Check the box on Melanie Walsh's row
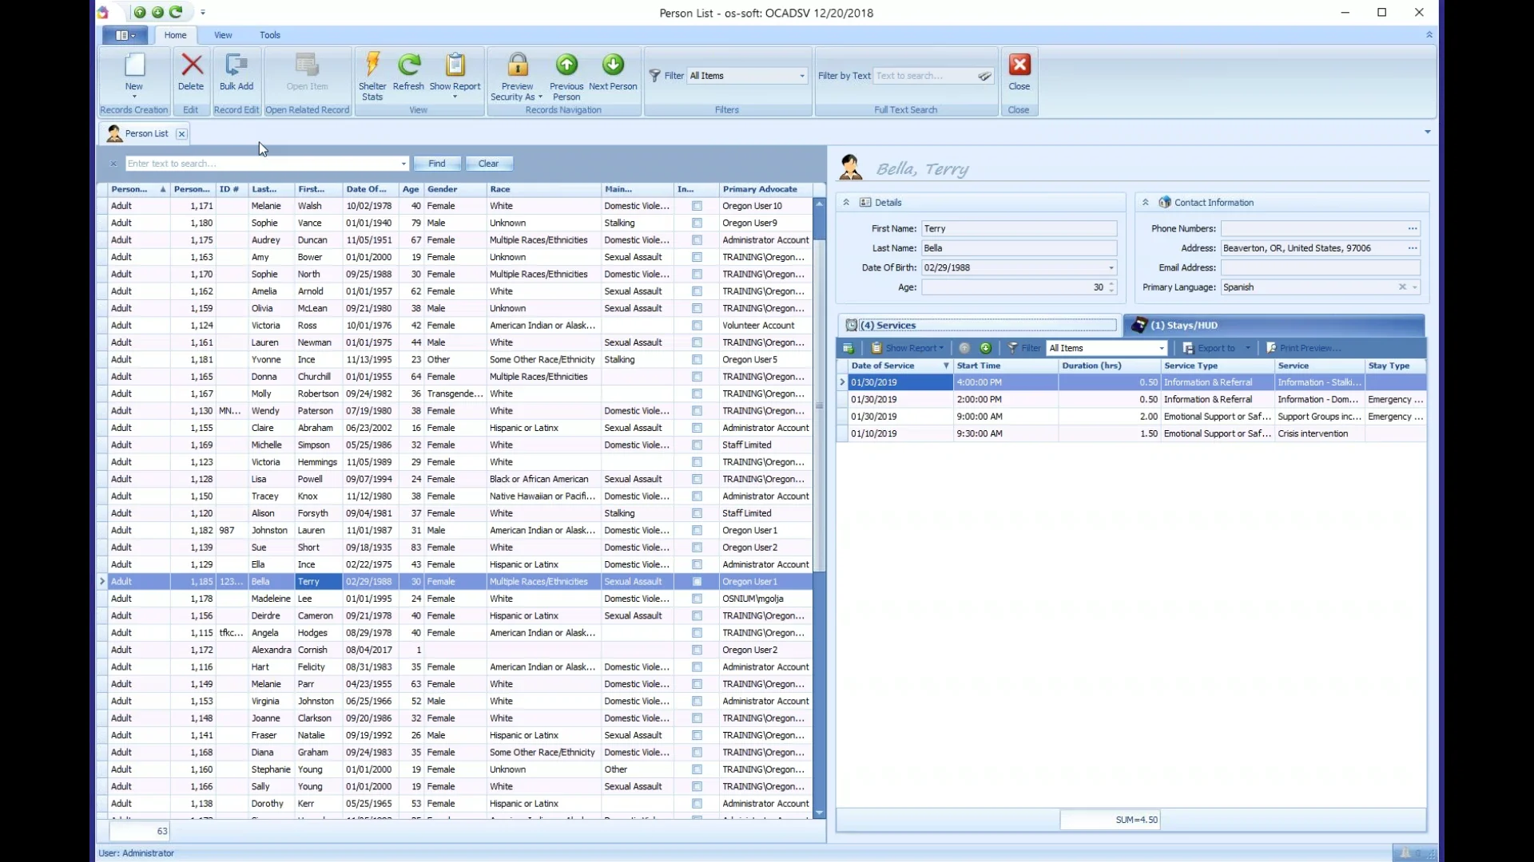Image resolution: width=1534 pixels, height=862 pixels. point(696,206)
